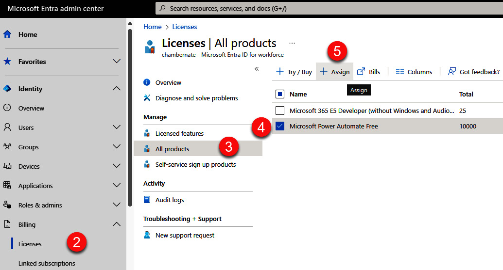The height and width of the screenshot is (270, 503).
Task: Collapse the resource menu with double chevron
Action: click(x=257, y=69)
